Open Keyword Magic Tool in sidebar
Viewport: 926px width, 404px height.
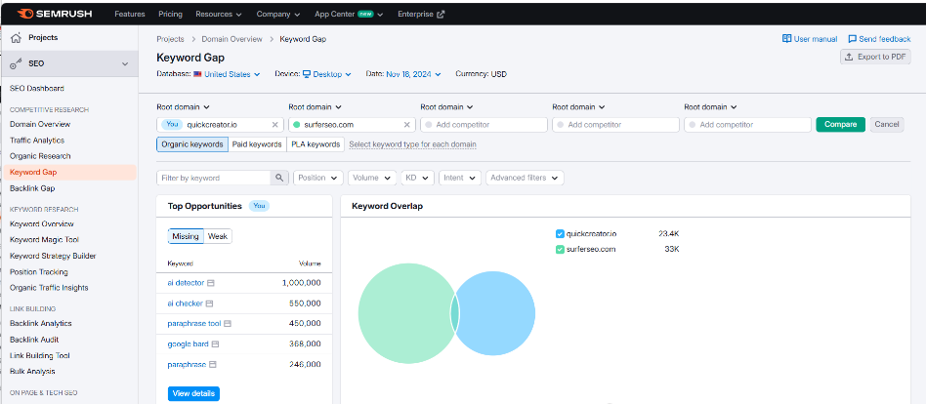tap(44, 240)
